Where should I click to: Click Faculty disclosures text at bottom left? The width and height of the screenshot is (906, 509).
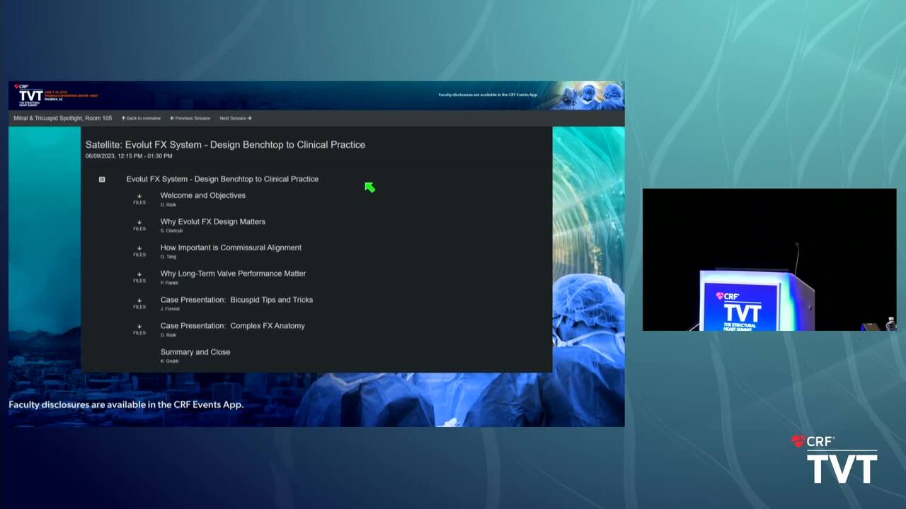point(126,405)
